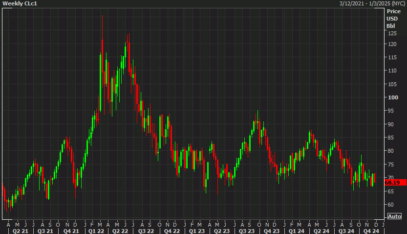This screenshot has height=234, width=407.
Task: Click the Q3 23 quarter label
Action: click(x=247, y=231)
